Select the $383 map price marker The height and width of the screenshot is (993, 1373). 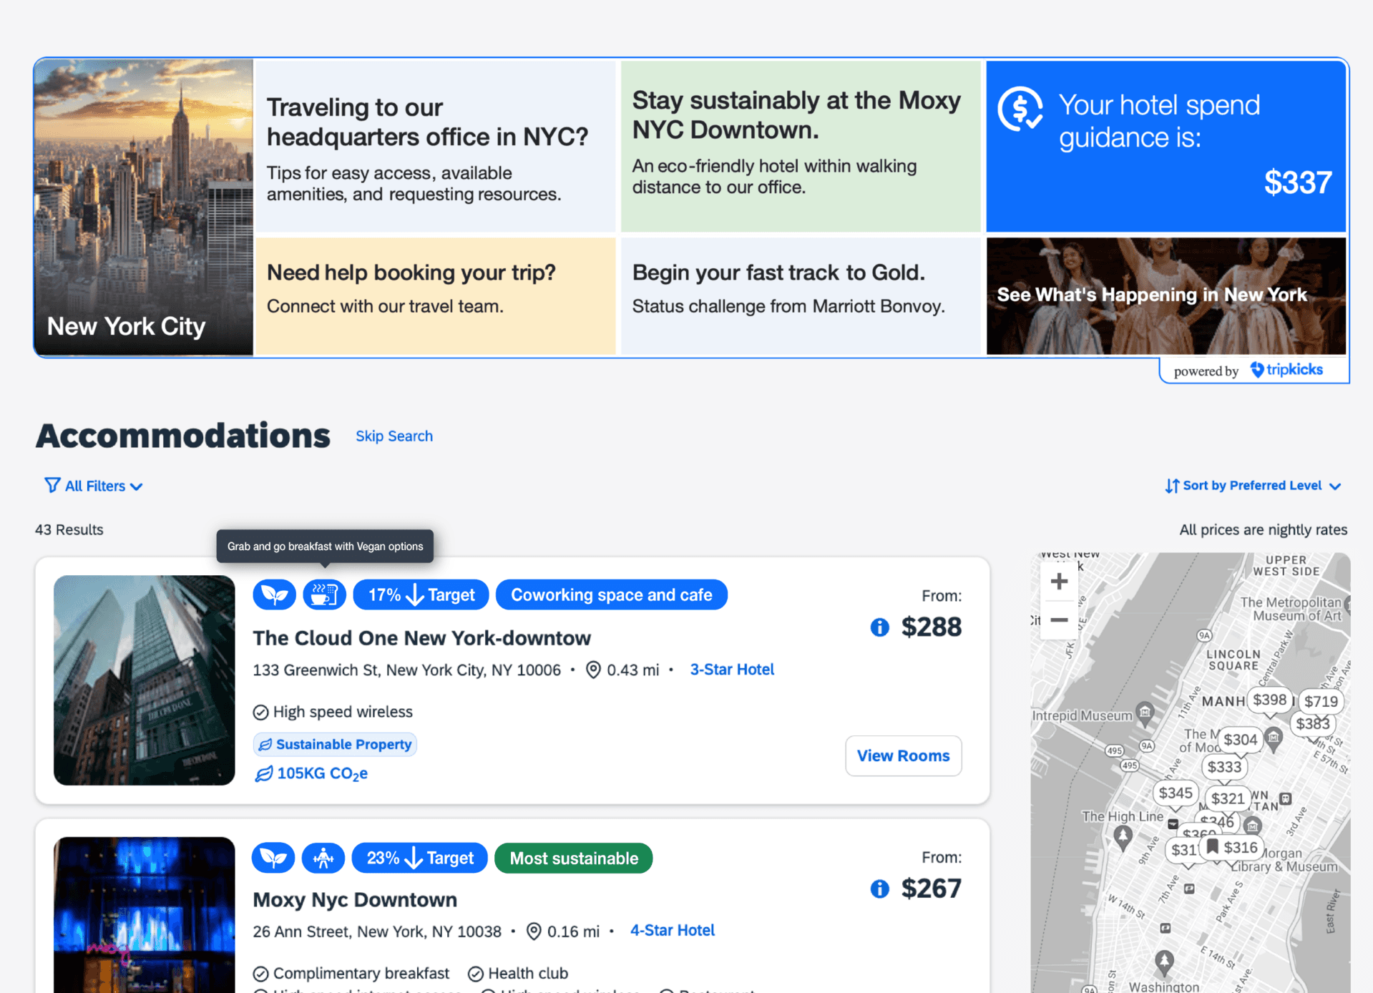click(x=1313, y=723)
